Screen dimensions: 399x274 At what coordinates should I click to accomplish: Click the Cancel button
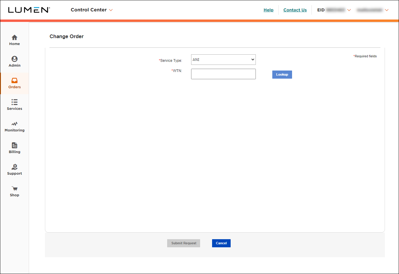tap(221, 243)
